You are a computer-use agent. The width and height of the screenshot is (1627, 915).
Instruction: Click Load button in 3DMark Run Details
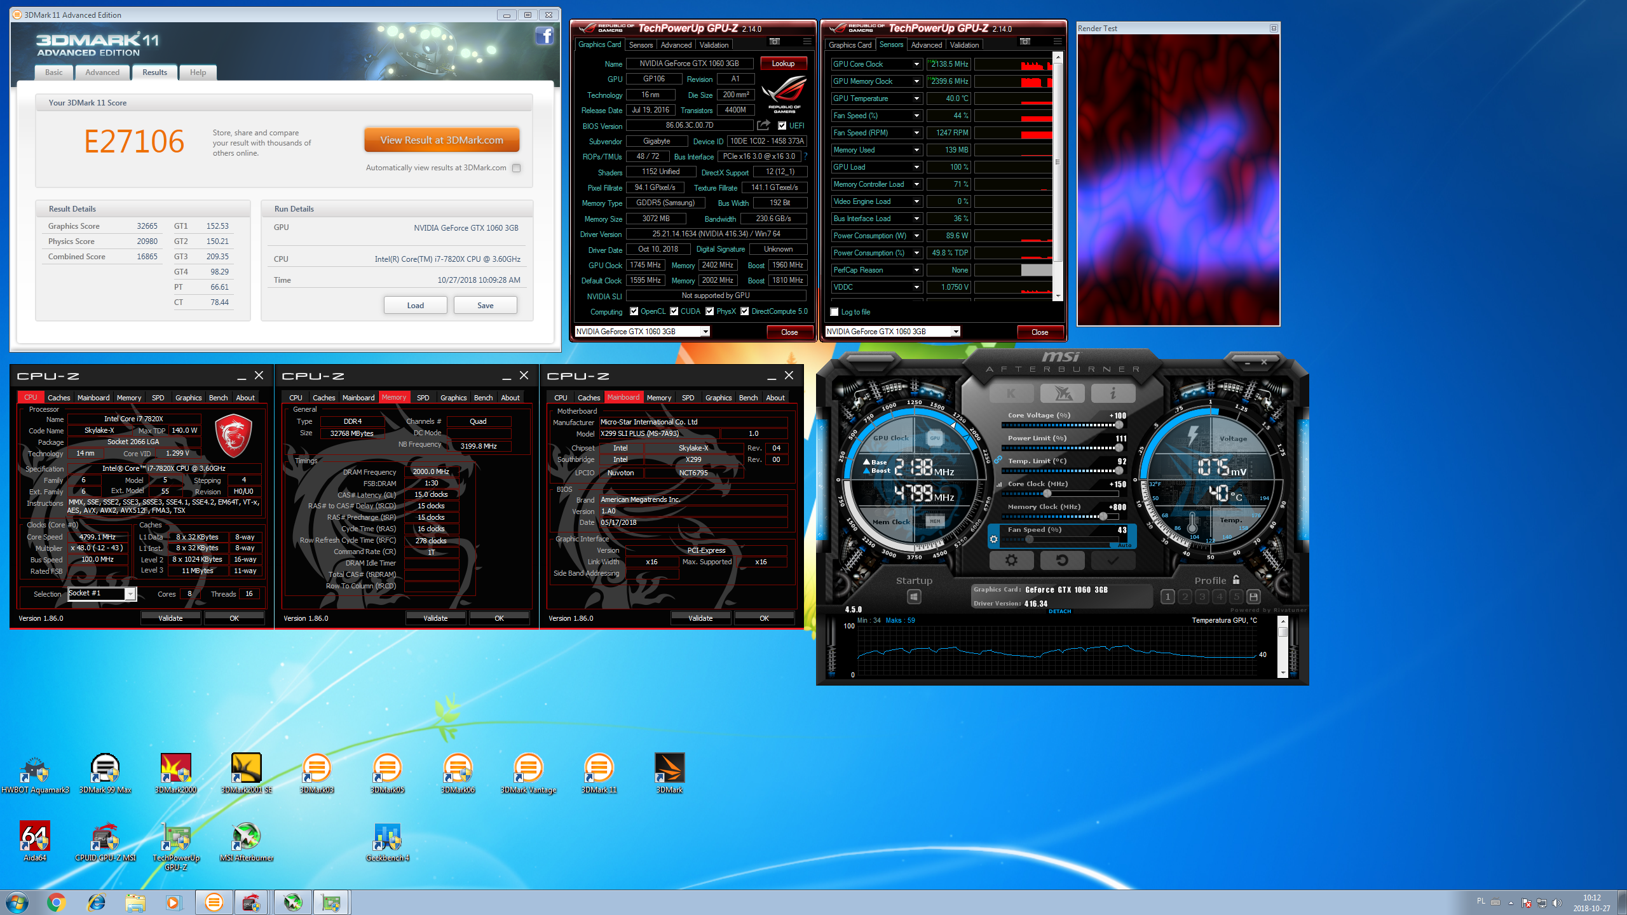pyautogui.click(x=416, y=306)
